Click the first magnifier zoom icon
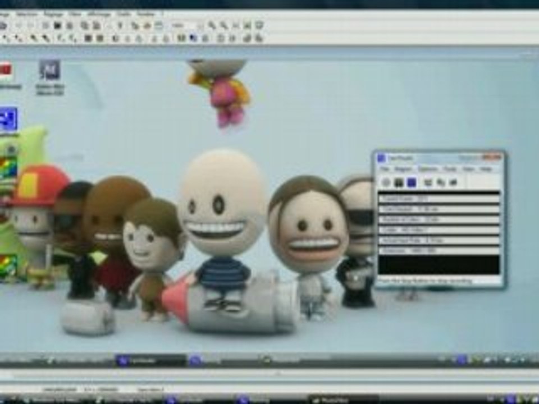Image resolution: width=539 pixels, height=404 pixels. [x=212, y=25]
